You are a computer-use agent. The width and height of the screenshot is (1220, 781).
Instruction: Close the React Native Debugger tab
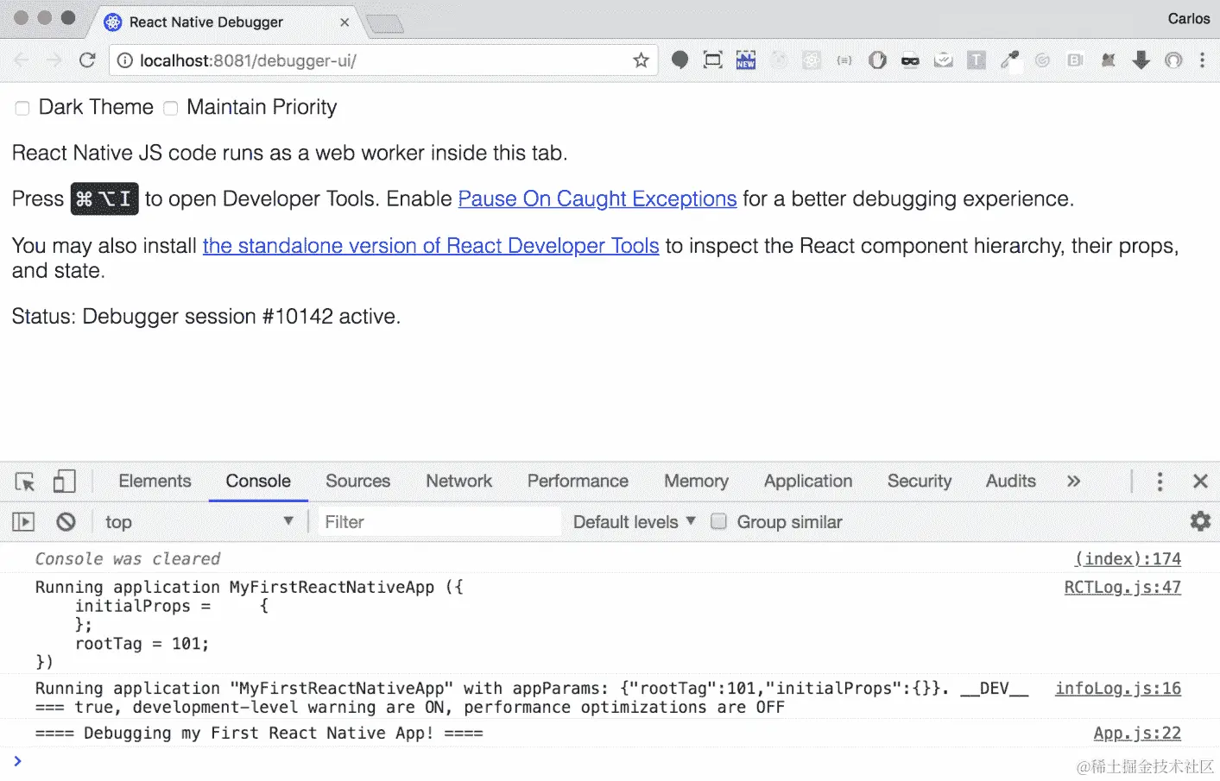[x=345, y=22]
